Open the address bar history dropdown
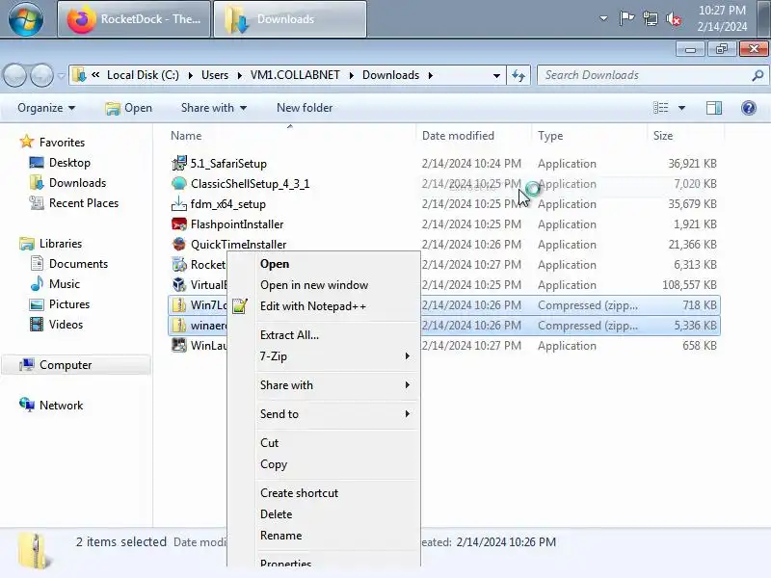Screen dimensions: 771x578 click(496, 76)
